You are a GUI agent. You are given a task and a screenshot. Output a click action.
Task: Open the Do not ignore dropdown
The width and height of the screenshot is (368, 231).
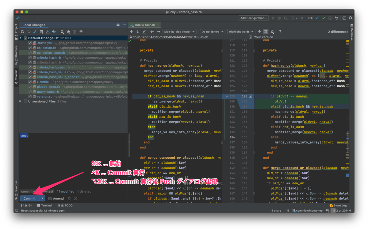tap(213, 32)
